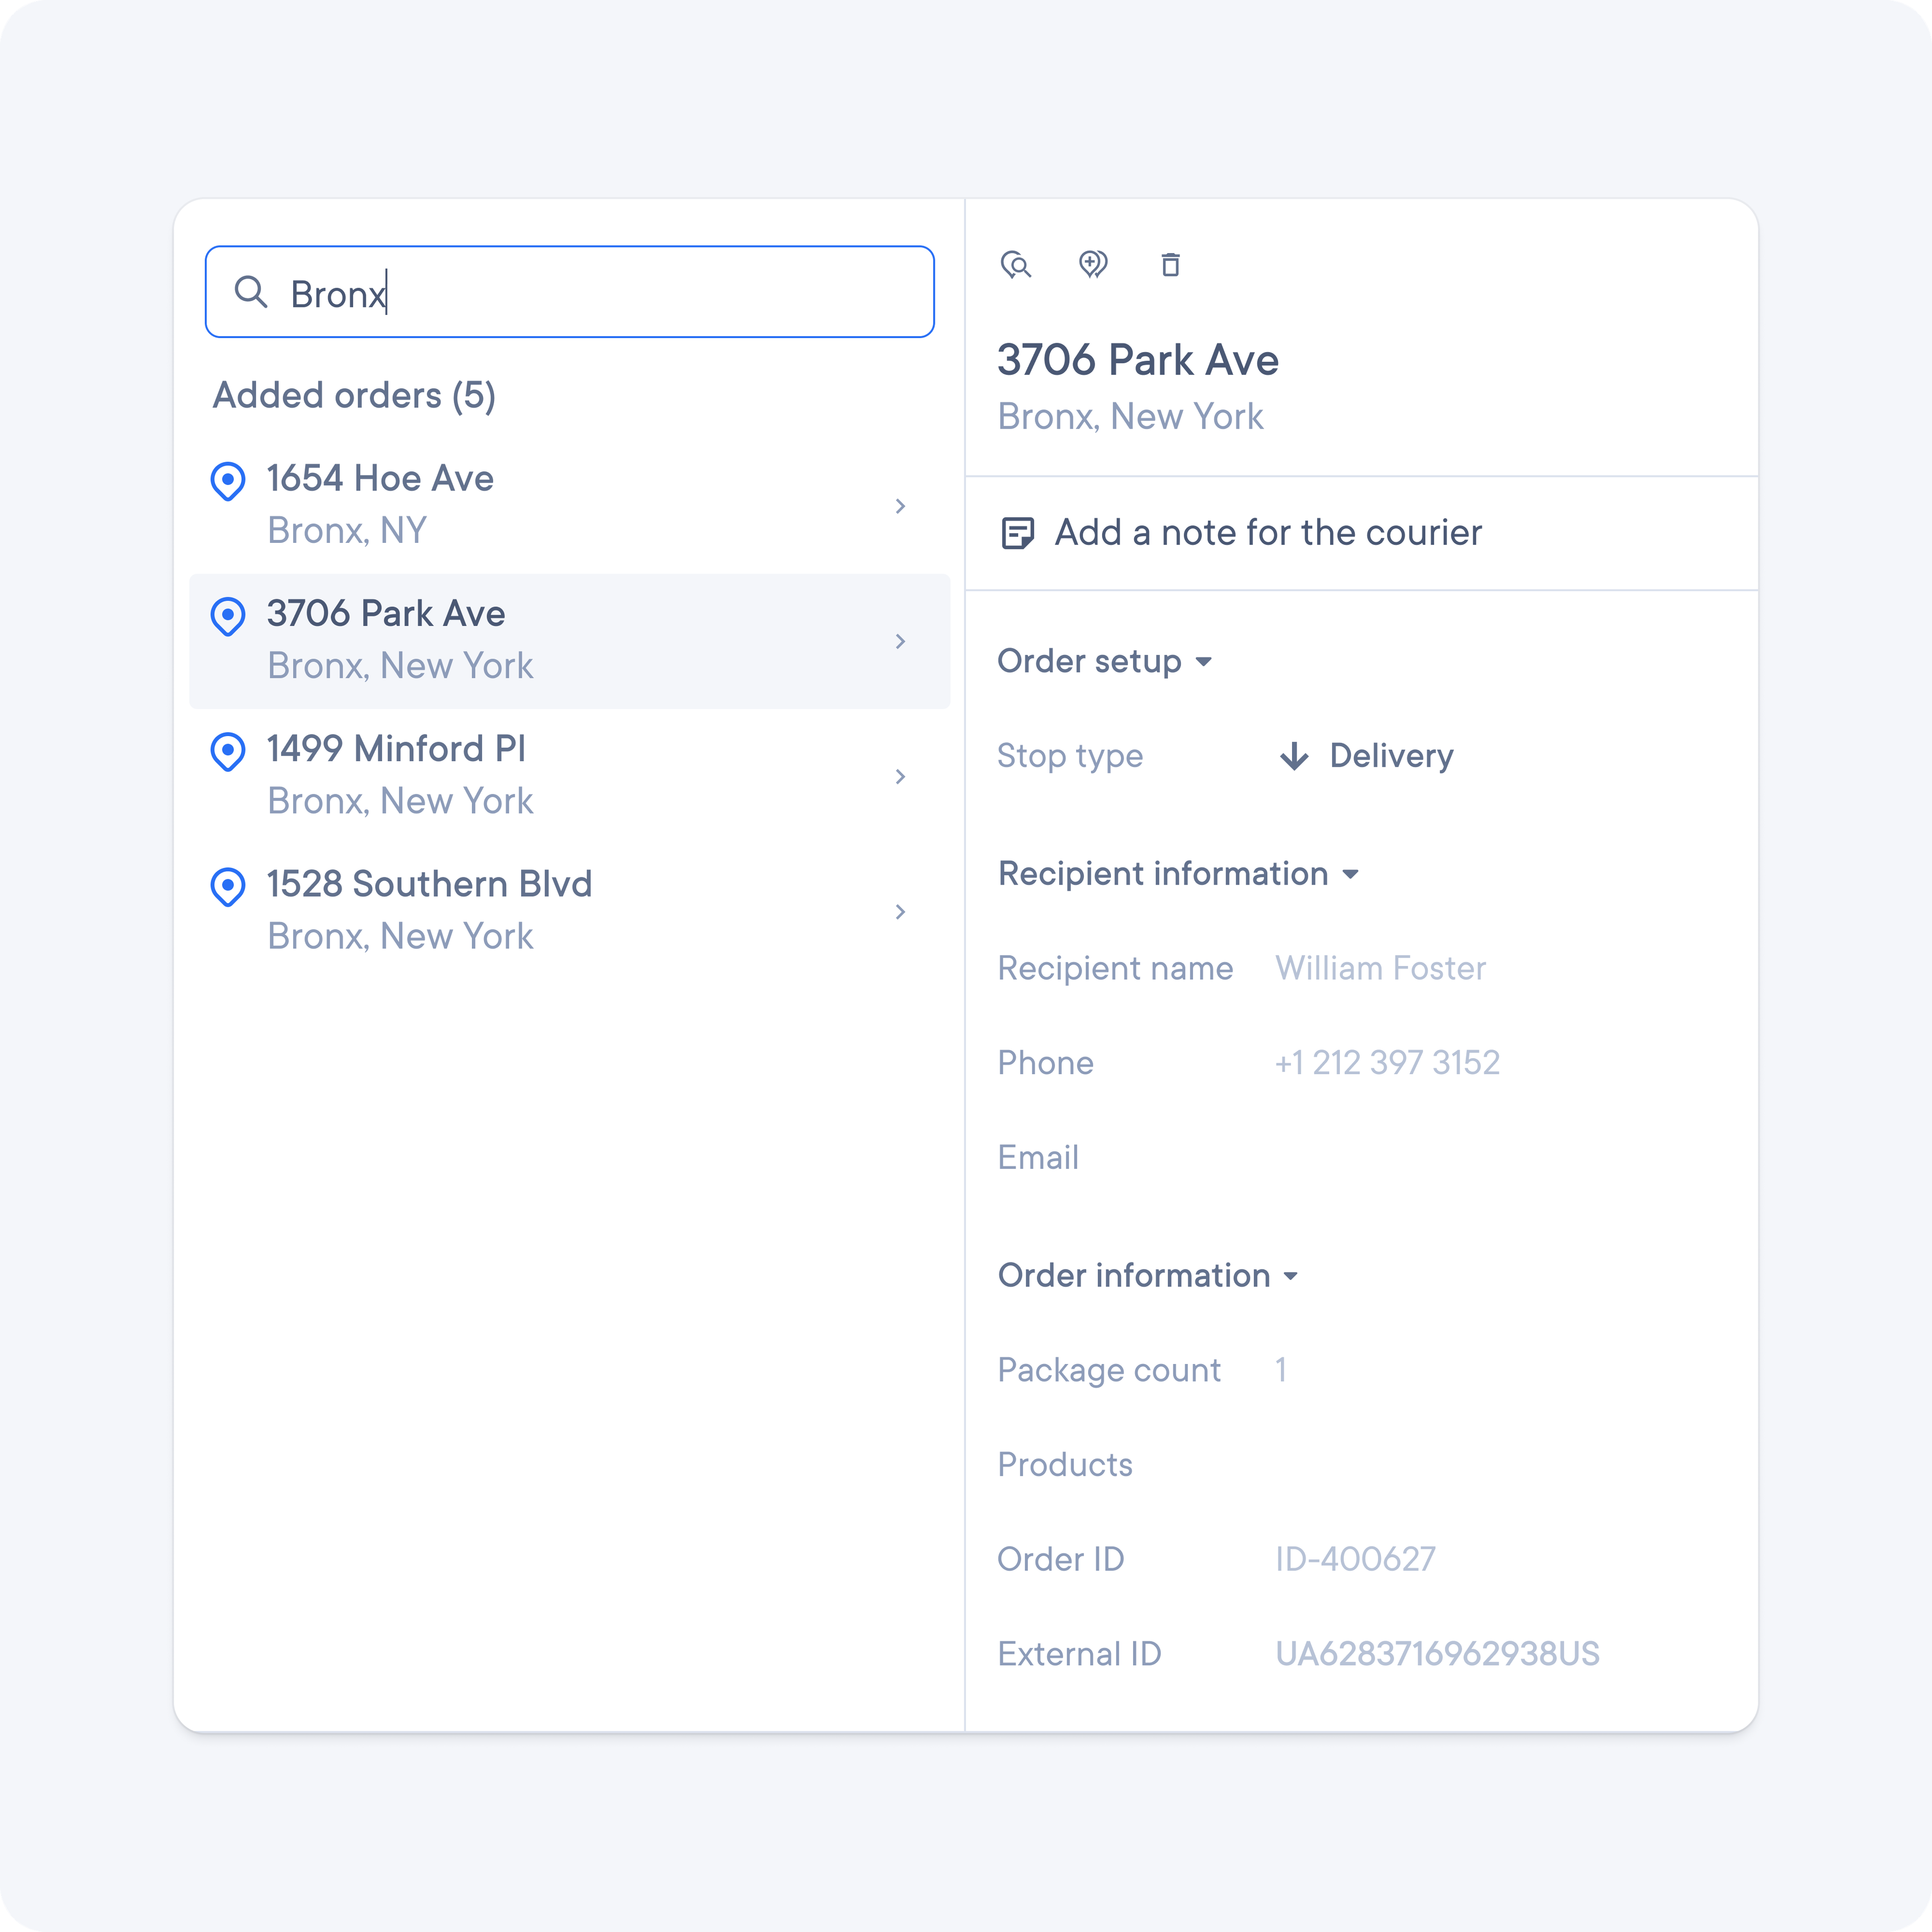The height and width of the screenshot is (1932, 1932).
Task: Select the 1499 Minford Pl order
Action: tap(570, 775)
